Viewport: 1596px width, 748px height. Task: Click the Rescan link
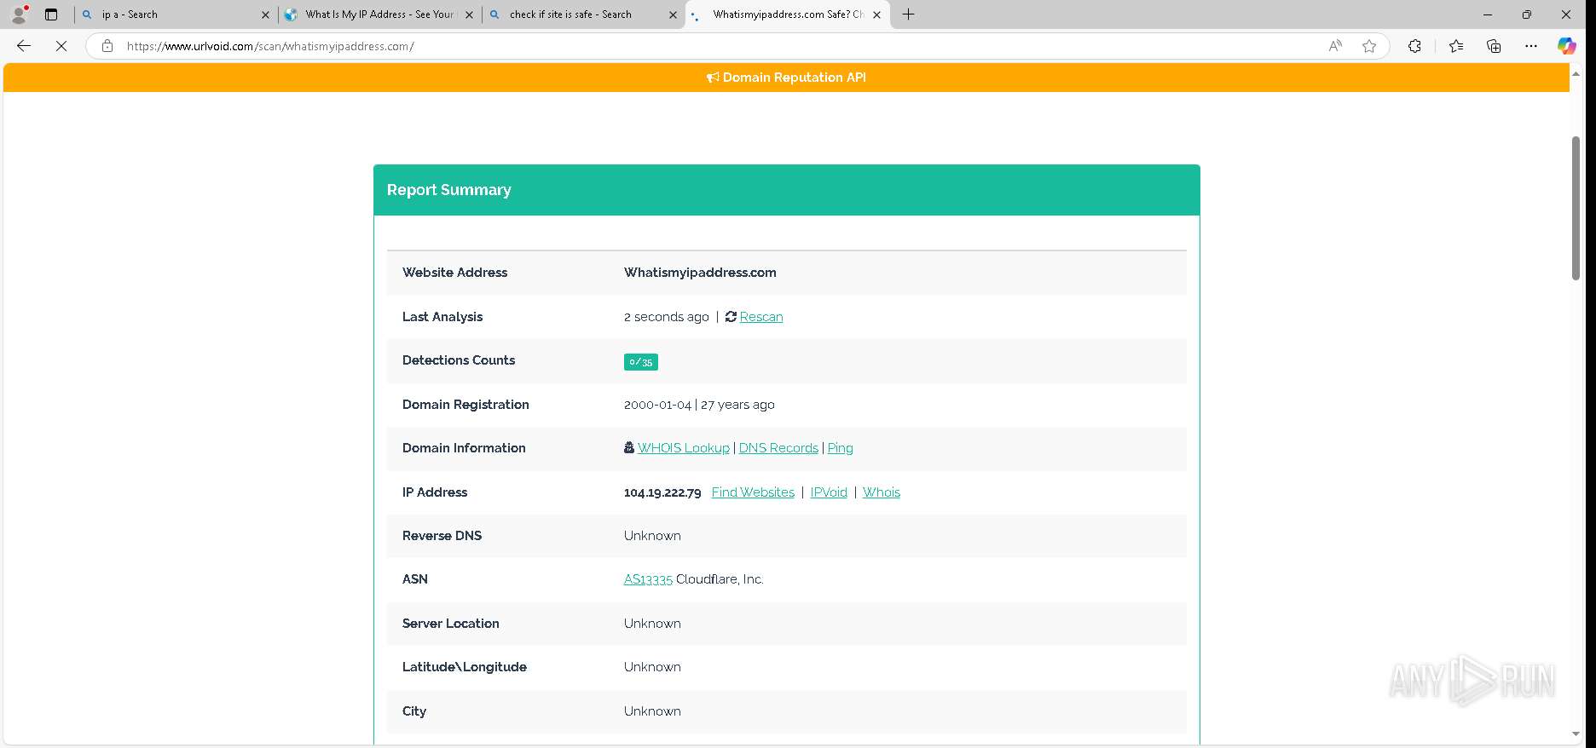pos(761,317)
